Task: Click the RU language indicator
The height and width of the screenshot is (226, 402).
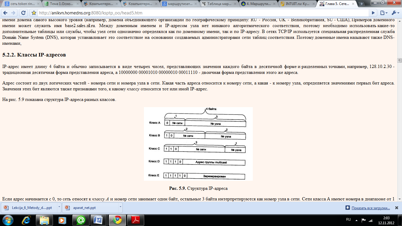Action: 348,220
